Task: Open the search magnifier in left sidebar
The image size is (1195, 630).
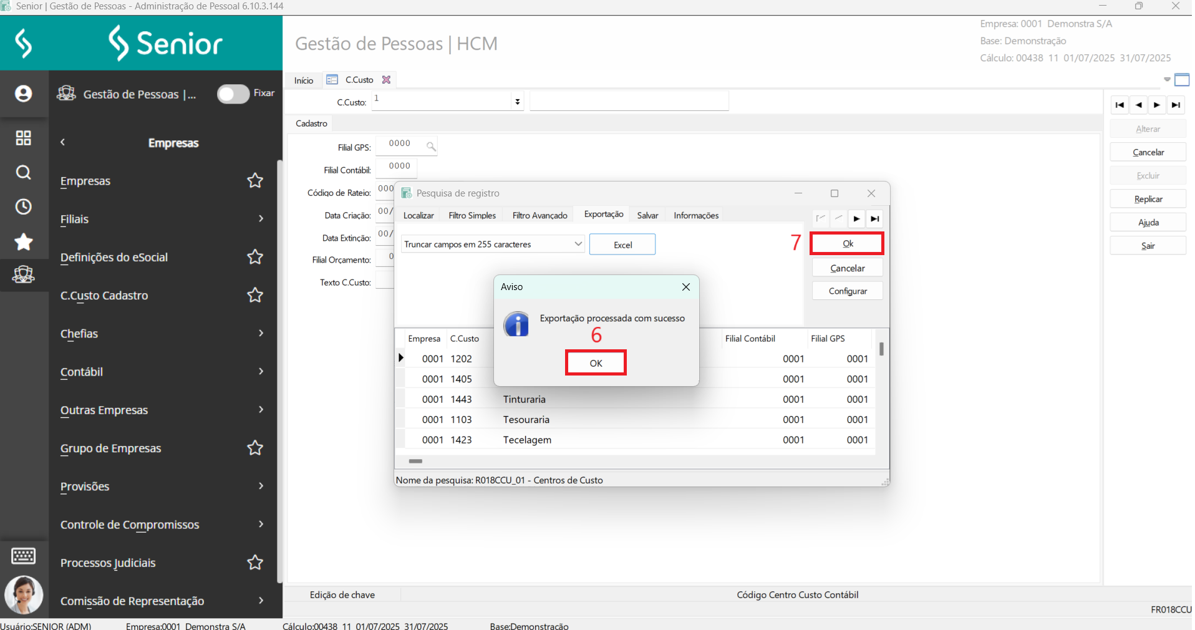Action: [23, 172]
